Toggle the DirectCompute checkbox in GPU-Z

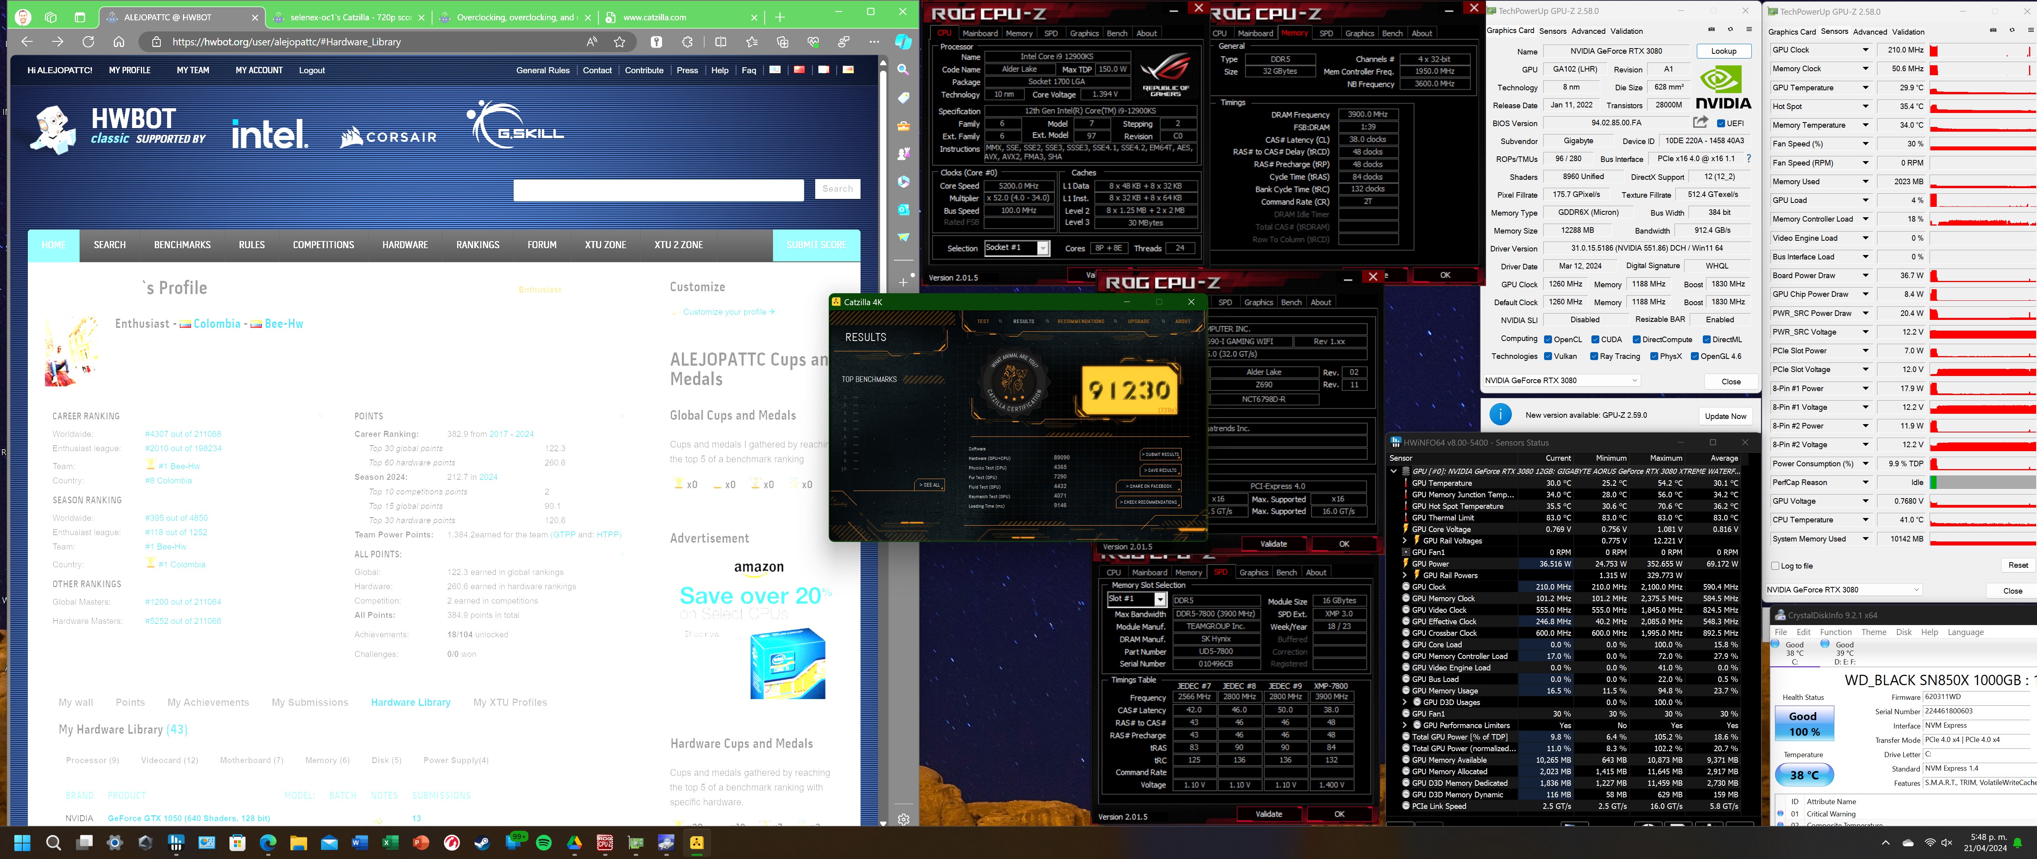[1637, 339]
